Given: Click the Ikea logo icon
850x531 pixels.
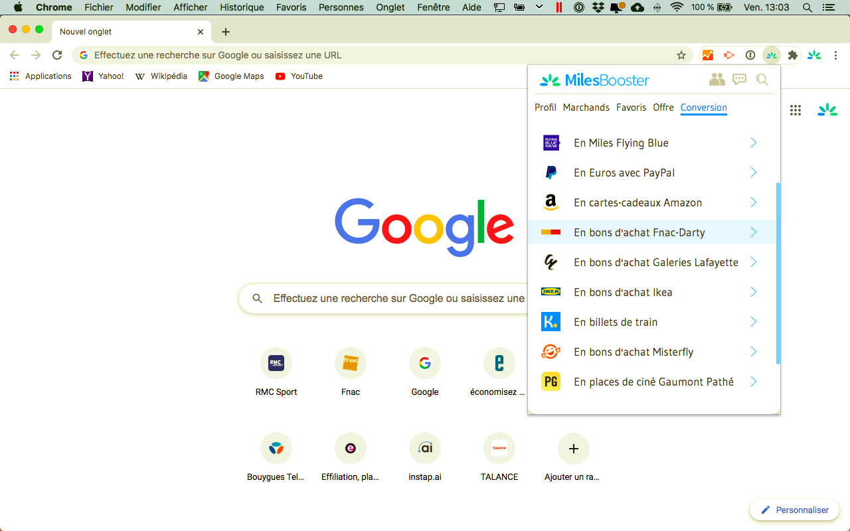Looking at the screenshot, I should pos(551,292).
